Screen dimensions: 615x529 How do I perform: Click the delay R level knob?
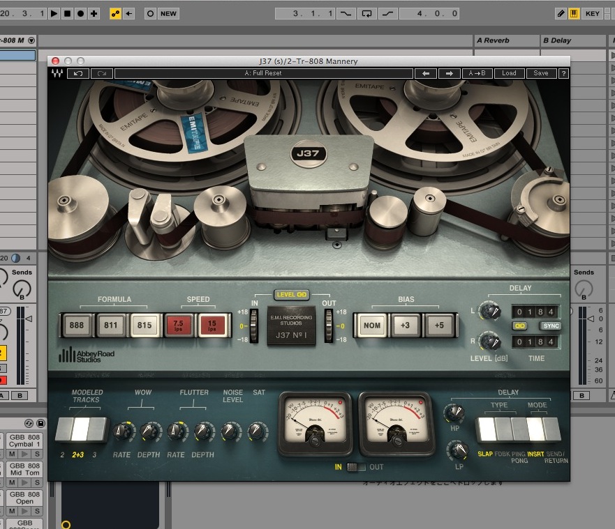tap(490, 342)
